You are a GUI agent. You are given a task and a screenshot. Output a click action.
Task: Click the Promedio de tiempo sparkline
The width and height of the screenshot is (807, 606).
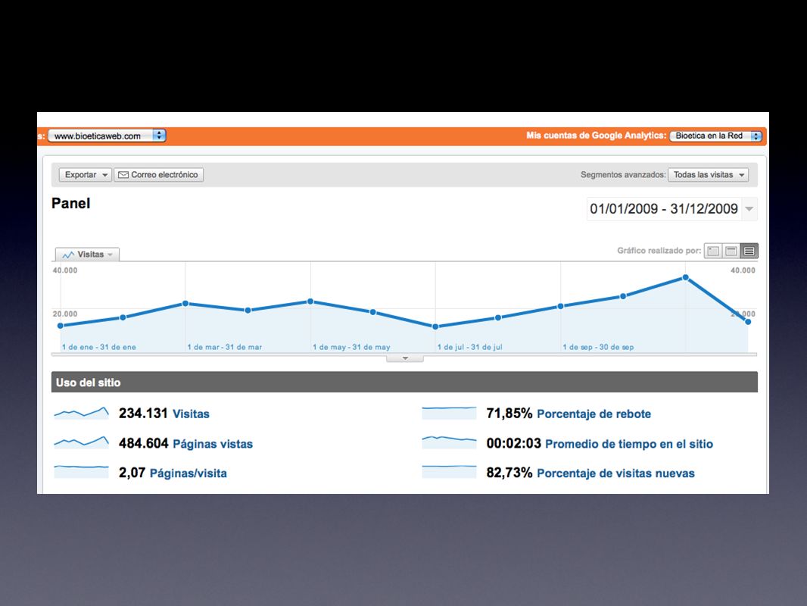point(450,442)
